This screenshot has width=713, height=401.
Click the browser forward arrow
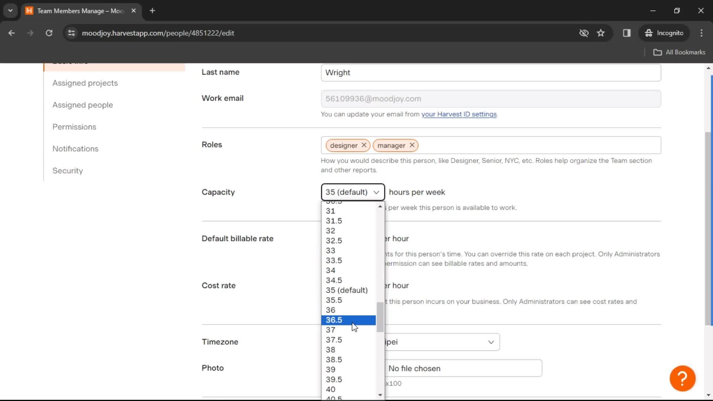[30, 33]
